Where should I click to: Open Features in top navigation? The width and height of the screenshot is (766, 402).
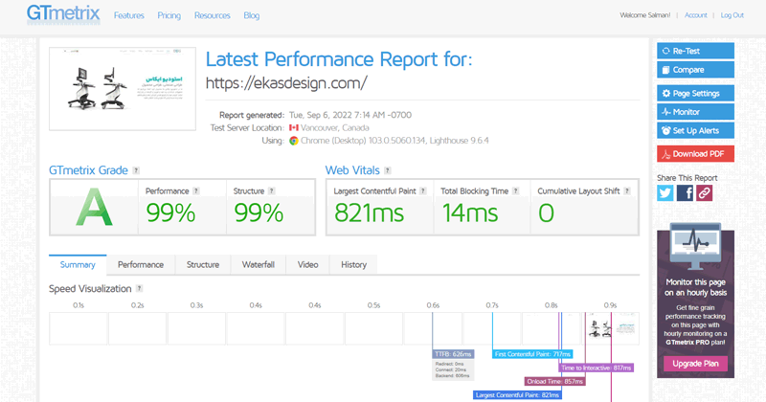click(x=129, y=15)
